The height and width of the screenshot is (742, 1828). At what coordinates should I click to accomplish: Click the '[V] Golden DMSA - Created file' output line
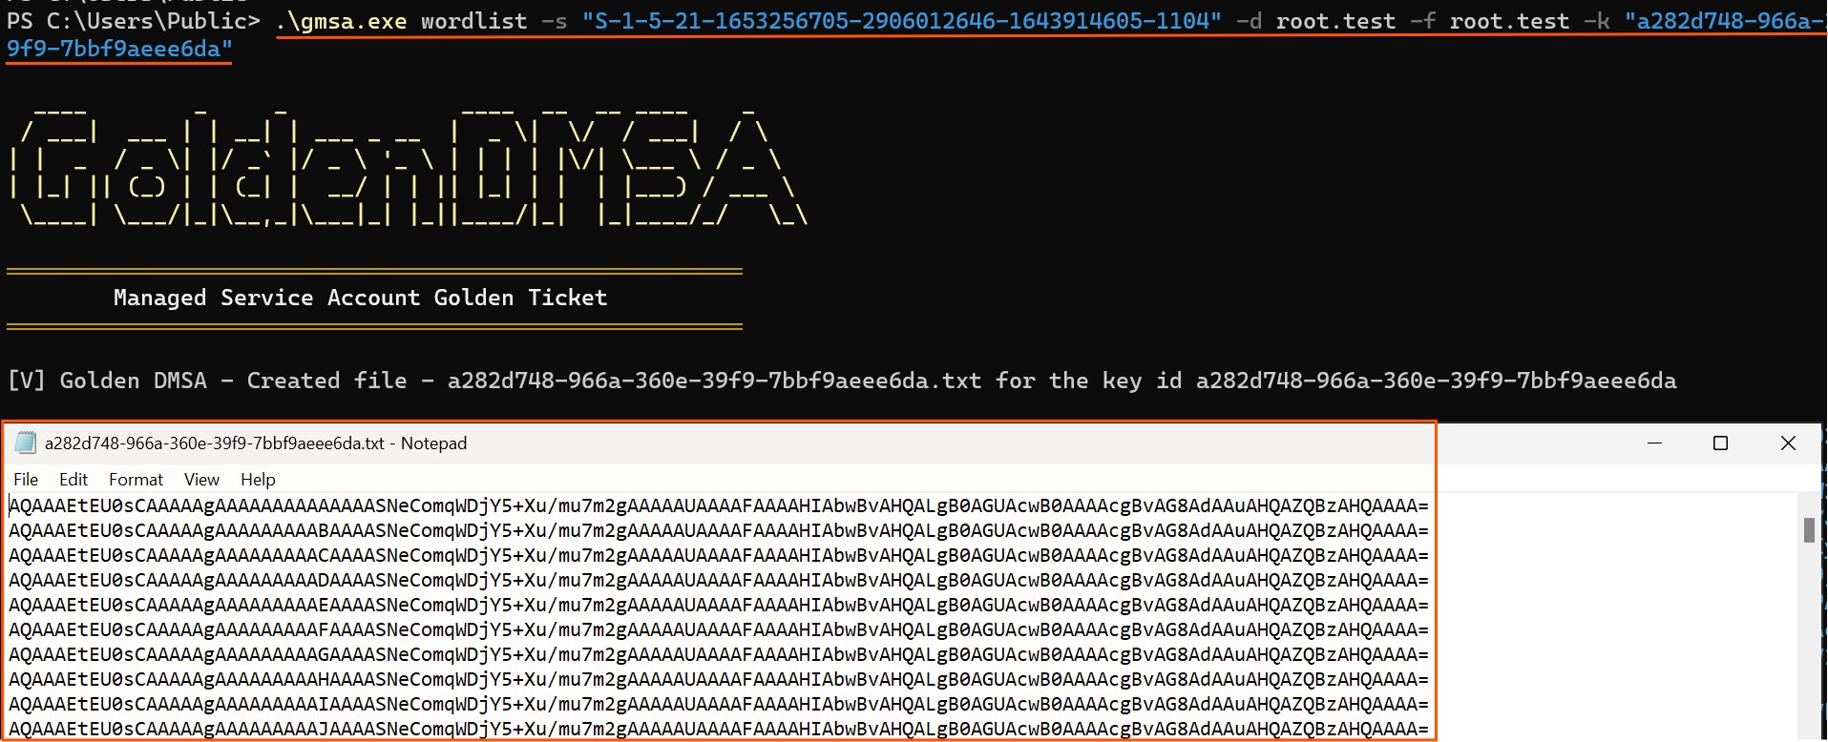(841, 381)
